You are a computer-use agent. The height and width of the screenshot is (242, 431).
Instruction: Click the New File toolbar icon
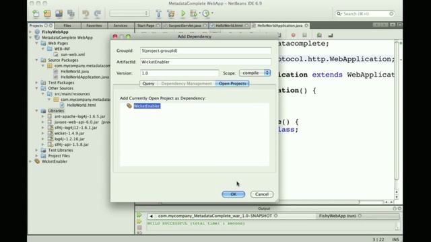(36, 13)
